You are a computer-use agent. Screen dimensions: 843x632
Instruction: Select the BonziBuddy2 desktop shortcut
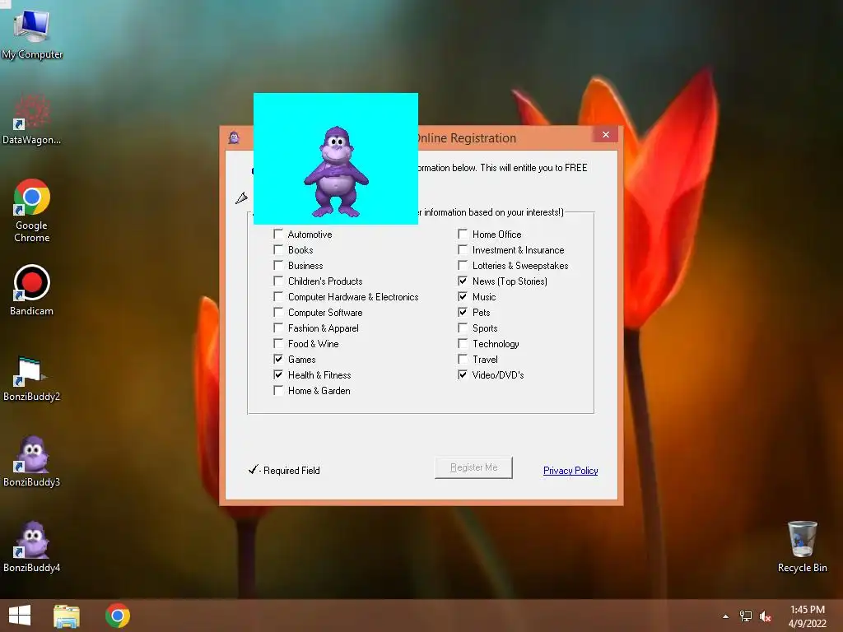[32, 379]
